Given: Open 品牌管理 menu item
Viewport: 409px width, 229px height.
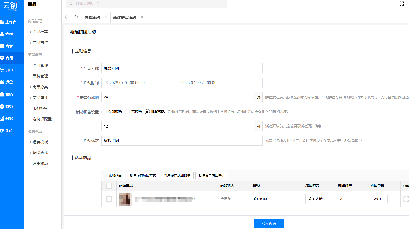Looking at the screenshot, I should [40, 76].
